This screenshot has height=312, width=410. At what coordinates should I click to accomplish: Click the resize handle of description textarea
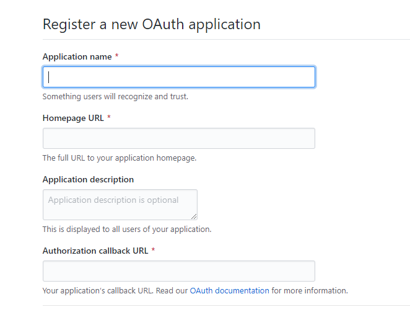pos(194,216)
